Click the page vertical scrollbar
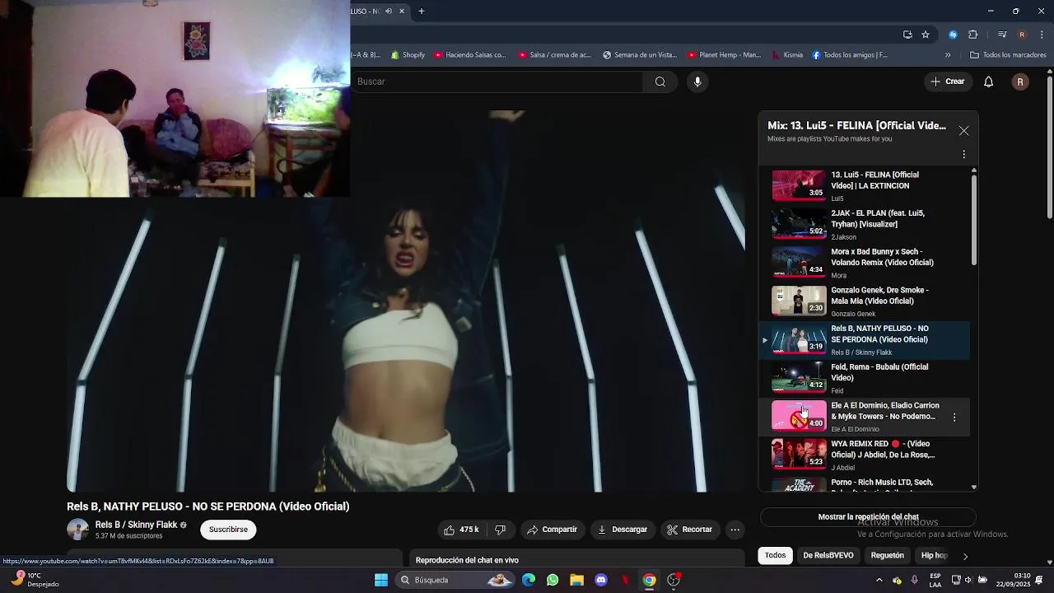 (1050, 148)
